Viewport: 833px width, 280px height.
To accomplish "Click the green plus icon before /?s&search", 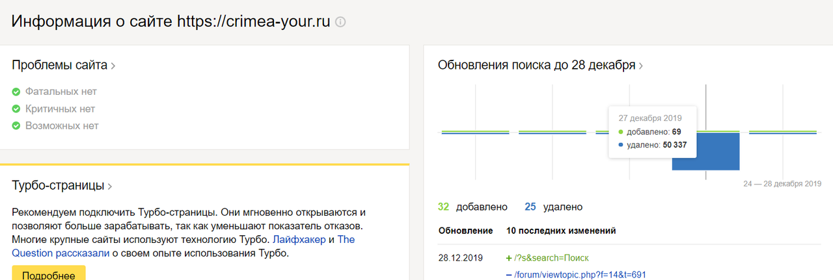I will (x=509, y=257).
